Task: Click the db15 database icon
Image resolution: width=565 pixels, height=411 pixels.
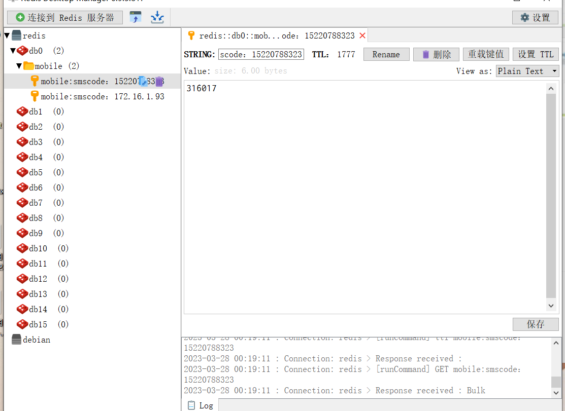Action: click(22, 324)
